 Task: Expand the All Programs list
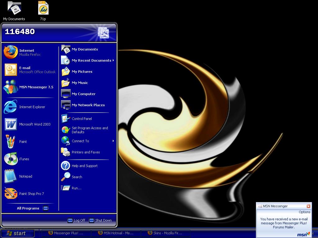click(x=31, y=208)
